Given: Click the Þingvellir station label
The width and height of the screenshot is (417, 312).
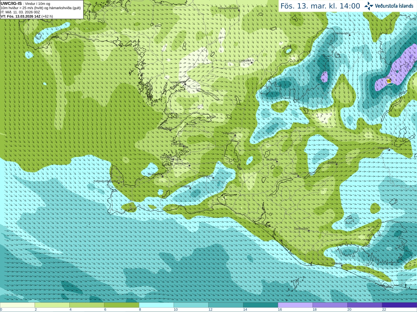Looking at the screenshot, I should [x=229, y=133].
